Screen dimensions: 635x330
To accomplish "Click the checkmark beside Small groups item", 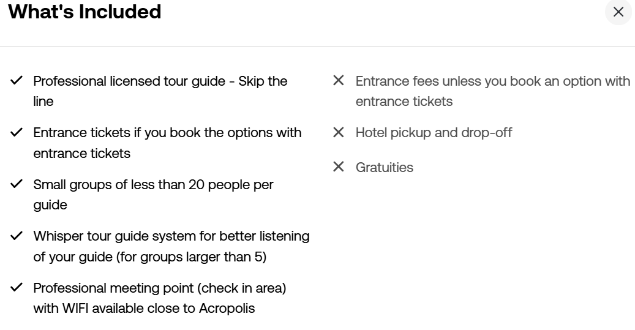I will click(x=17, y=184).
